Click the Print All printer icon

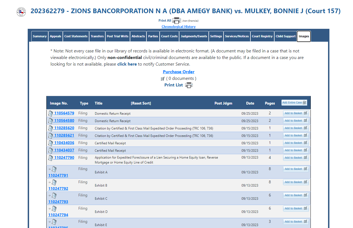176,21
